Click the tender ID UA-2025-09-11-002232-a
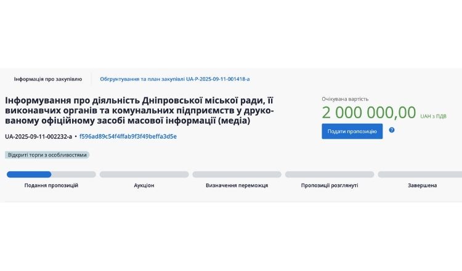Viewport: 462px width, 271px height. 38,136
